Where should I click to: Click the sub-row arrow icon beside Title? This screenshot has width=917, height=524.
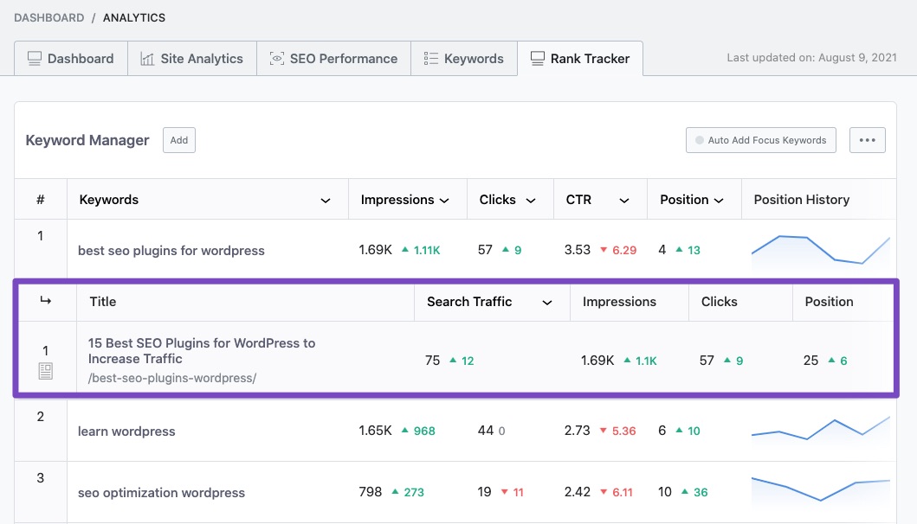coord(46,301)
